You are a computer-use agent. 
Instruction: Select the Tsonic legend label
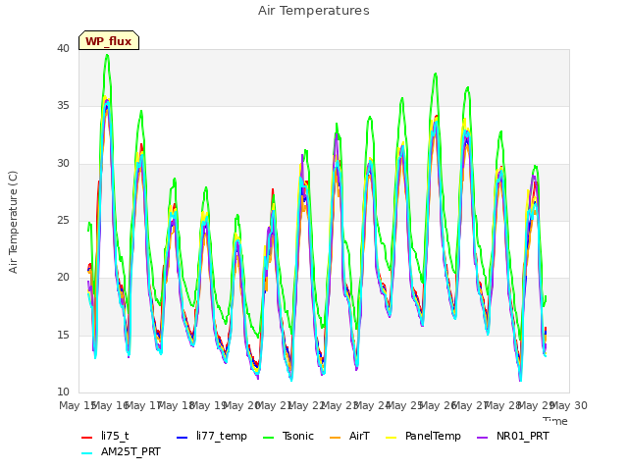(298, 436)
